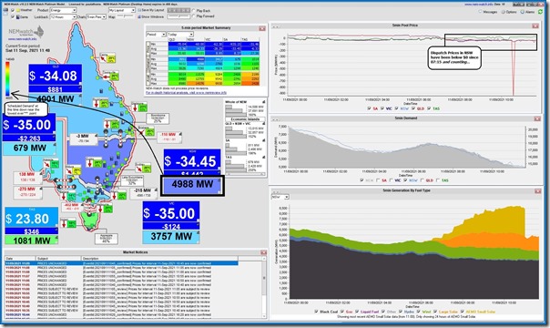Open the My Layout dropdown
The height and width of the screenshot is (328, 550).
(x=122, y=10)
